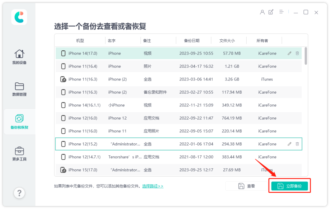
Task: Edit the iPhone 12(15.2) backup note
Action: coord(290,144)
